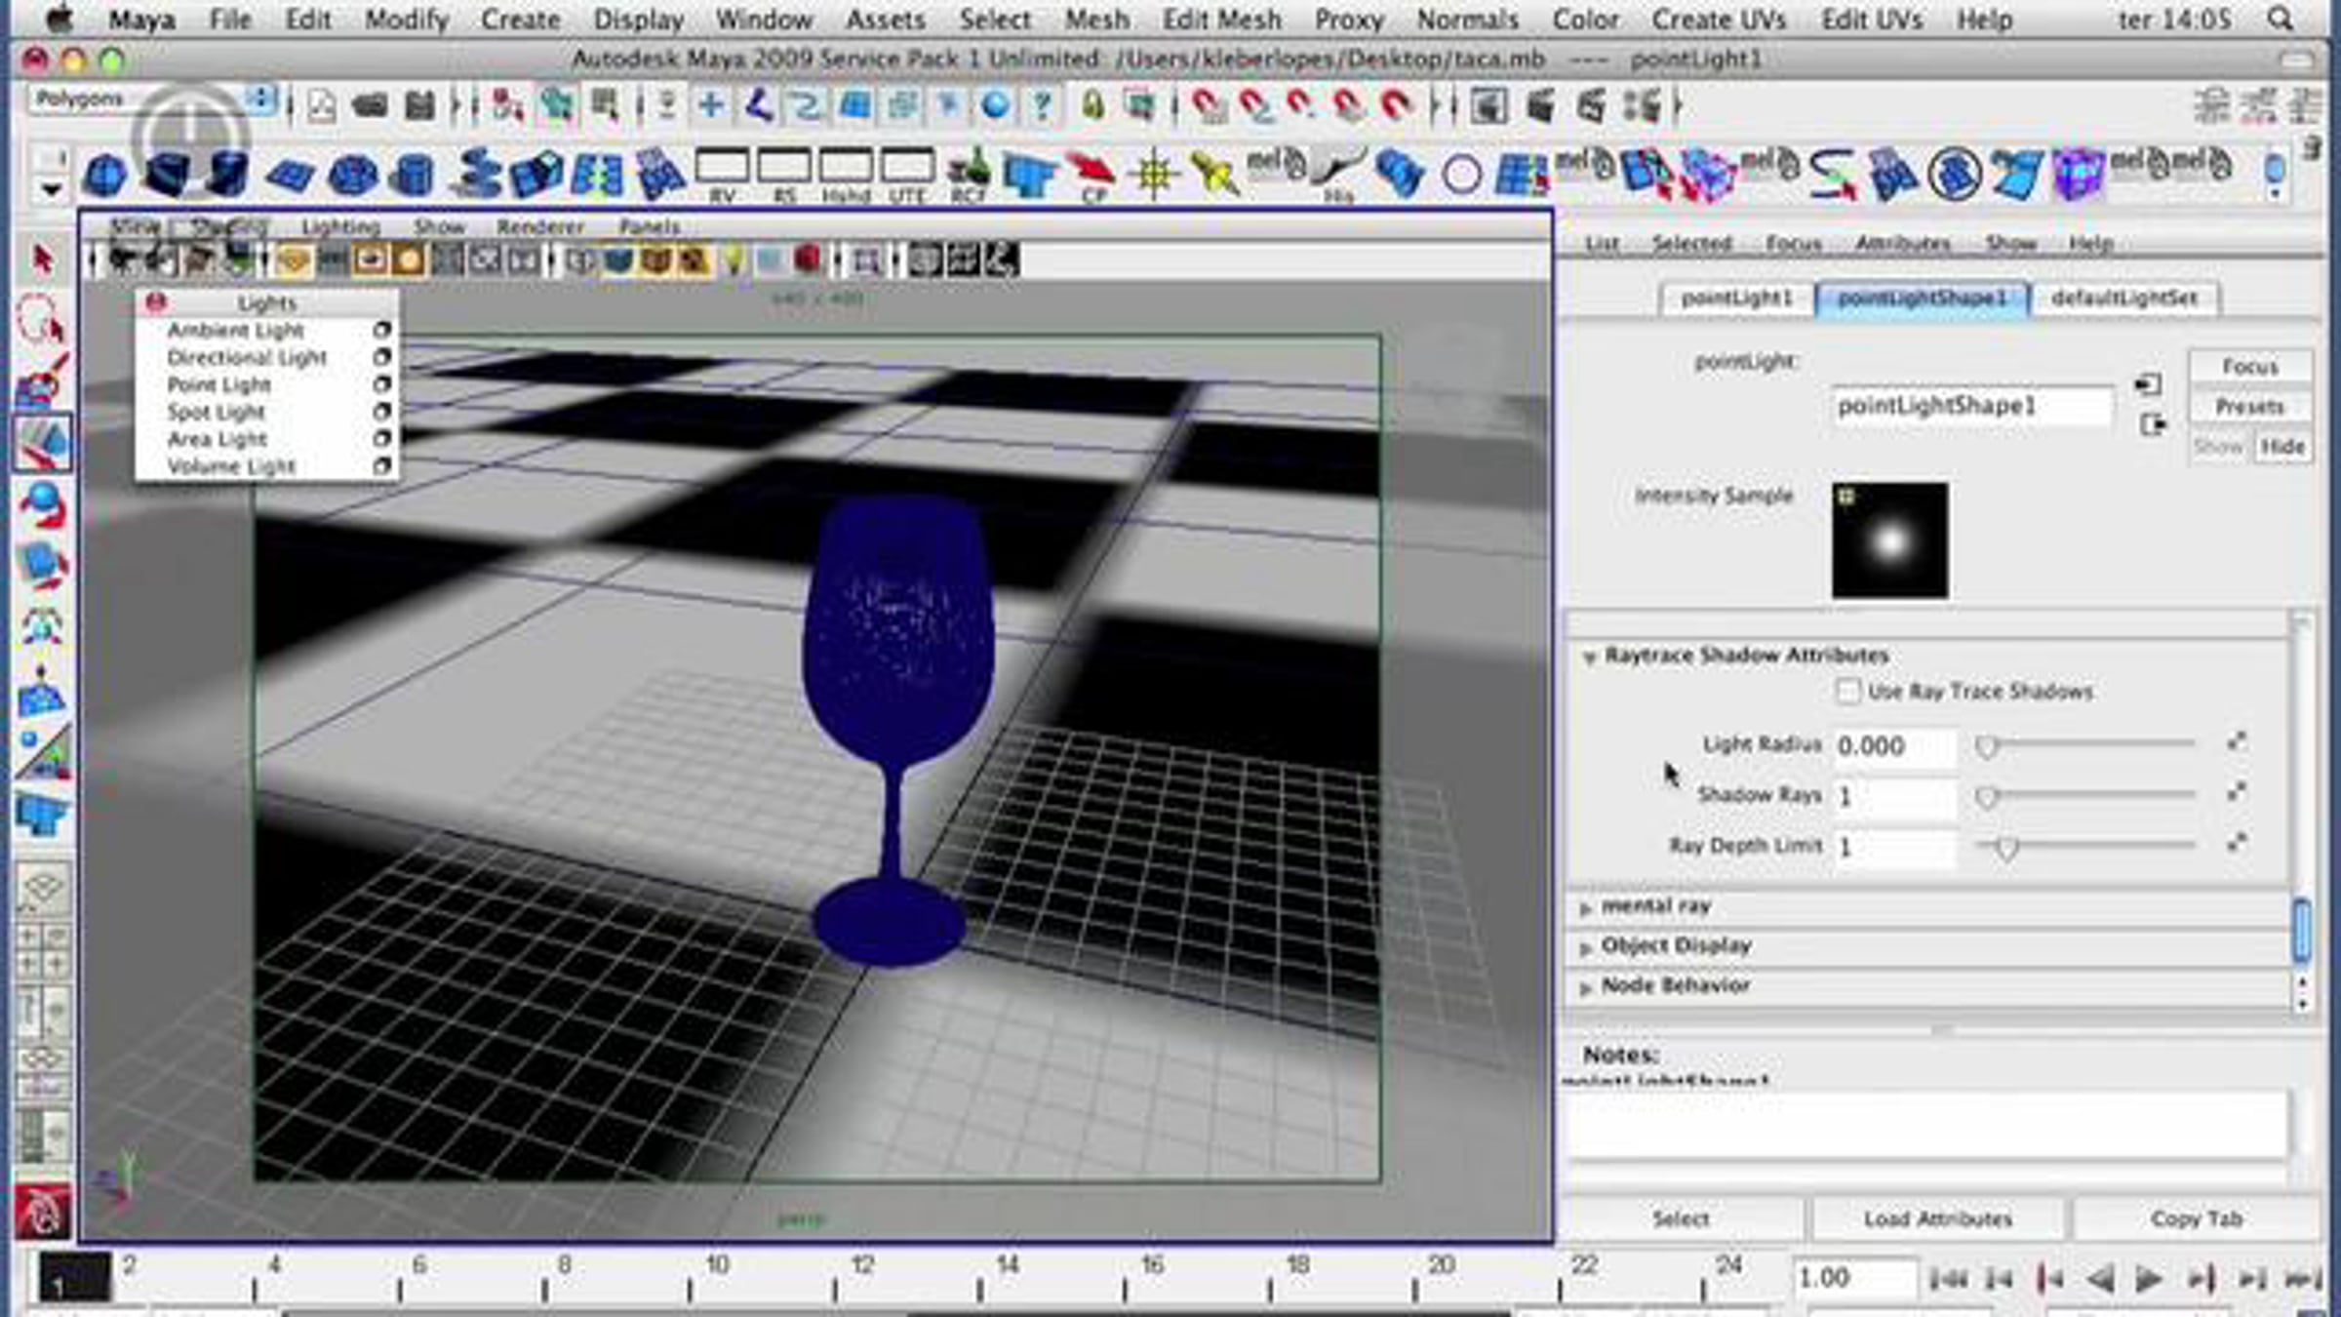
Task: Click polygon sphere shelf icon
Action: tap(104, 176)
